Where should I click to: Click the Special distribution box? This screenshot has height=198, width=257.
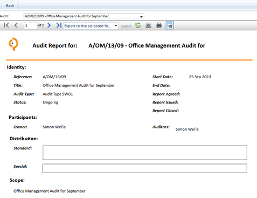tap(145, 168)
